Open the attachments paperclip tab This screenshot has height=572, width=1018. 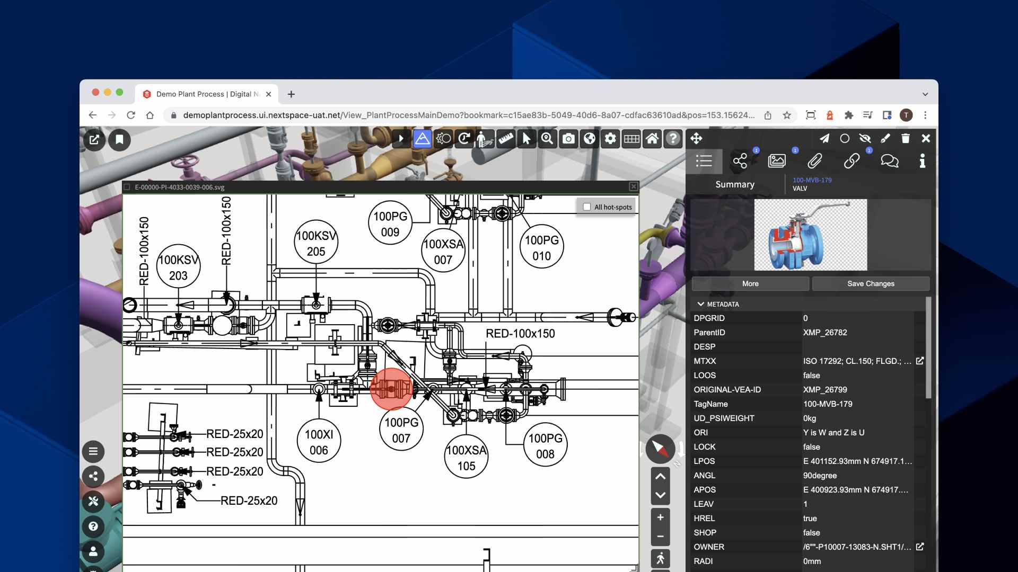[814, 161]
